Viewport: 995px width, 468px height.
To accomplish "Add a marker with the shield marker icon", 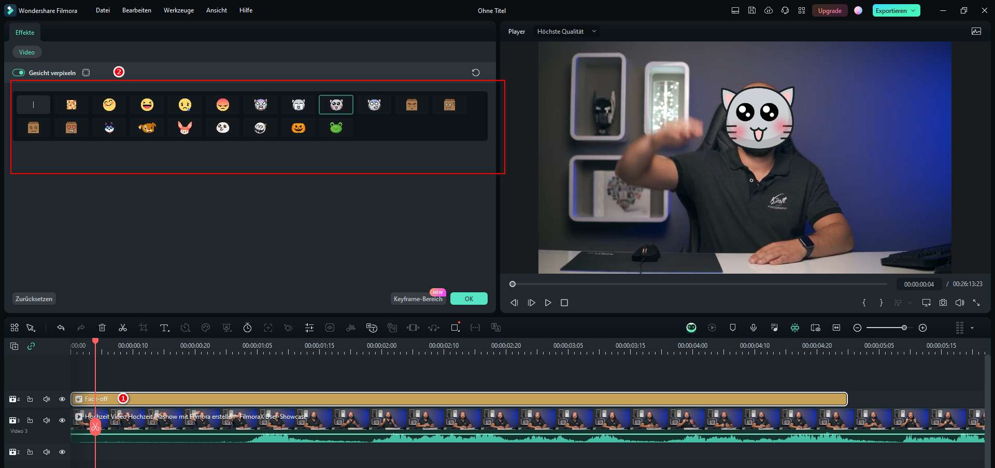I will pyautogui.click(x=733, y=328).
